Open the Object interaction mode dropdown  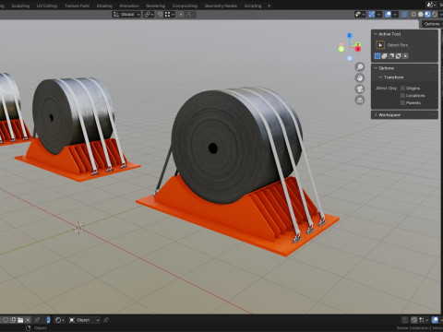point(84,320)
